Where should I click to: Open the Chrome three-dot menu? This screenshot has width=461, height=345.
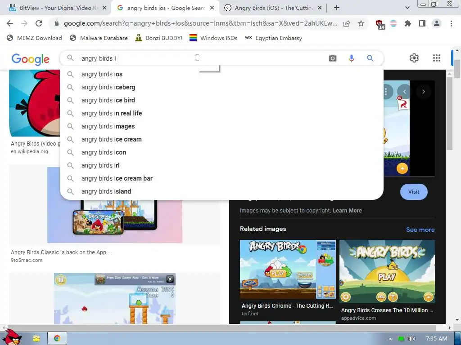tap(451, 23)
